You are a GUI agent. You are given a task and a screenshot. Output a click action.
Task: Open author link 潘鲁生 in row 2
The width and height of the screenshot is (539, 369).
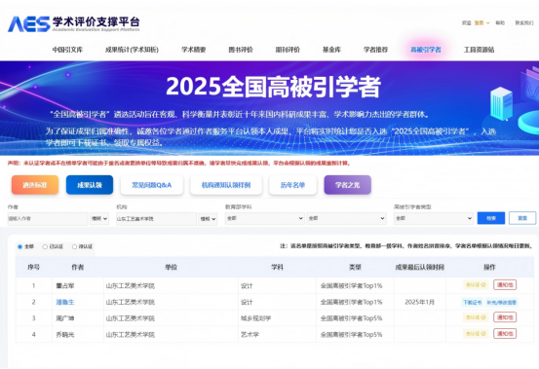tap(65, 302)
